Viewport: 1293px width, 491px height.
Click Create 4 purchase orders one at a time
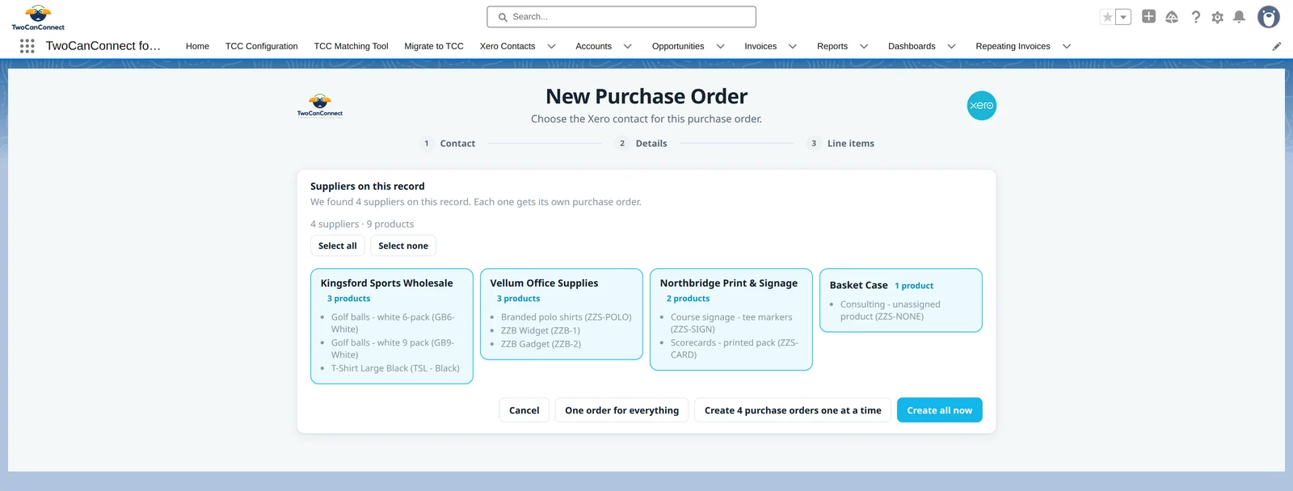(793, 410)
